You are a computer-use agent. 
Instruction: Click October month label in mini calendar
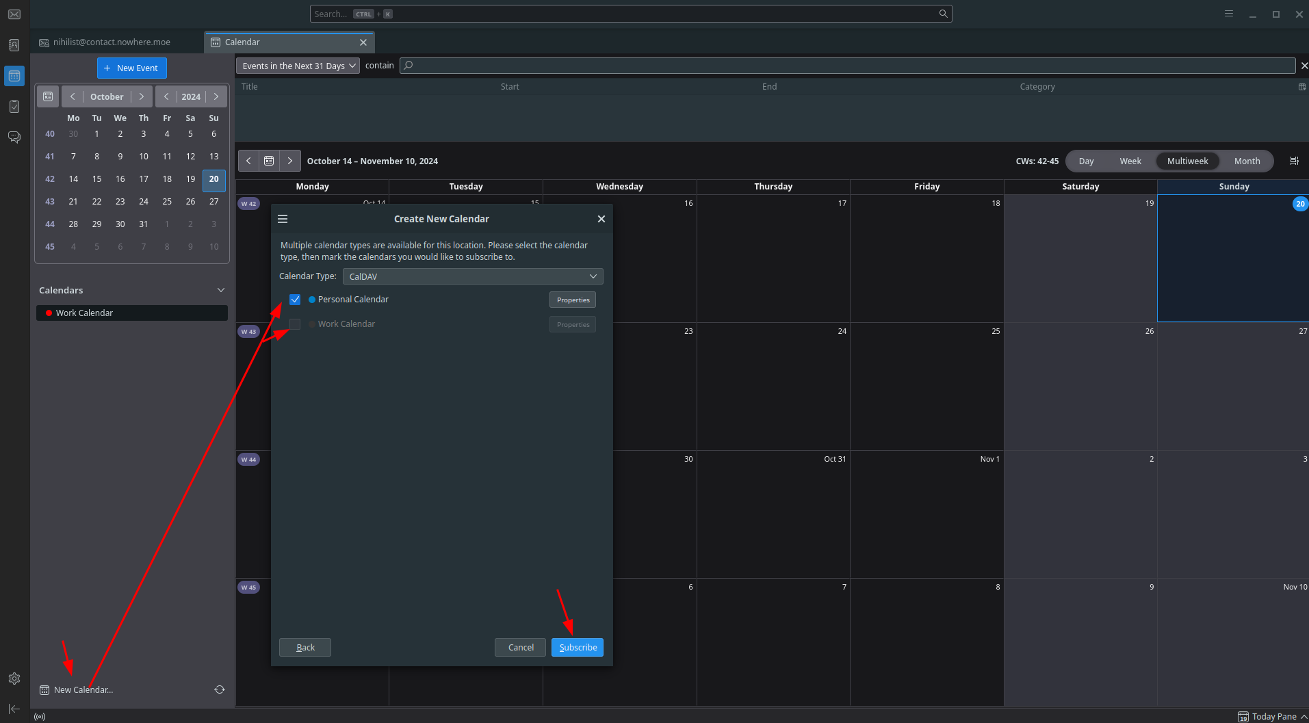tap(107, 96)
